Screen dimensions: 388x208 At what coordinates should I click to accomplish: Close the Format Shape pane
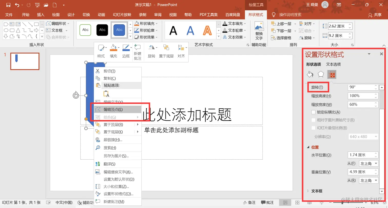coord(381,54)
